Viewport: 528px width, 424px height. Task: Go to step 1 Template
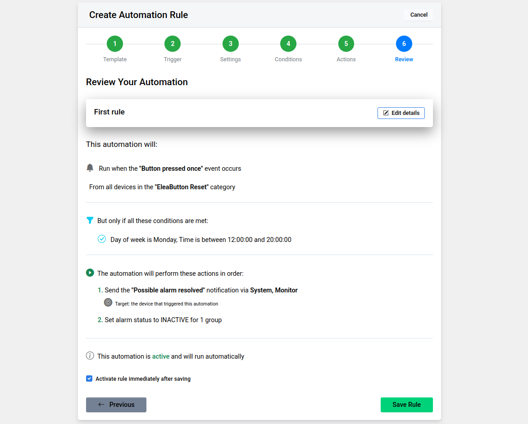[115, 44]
